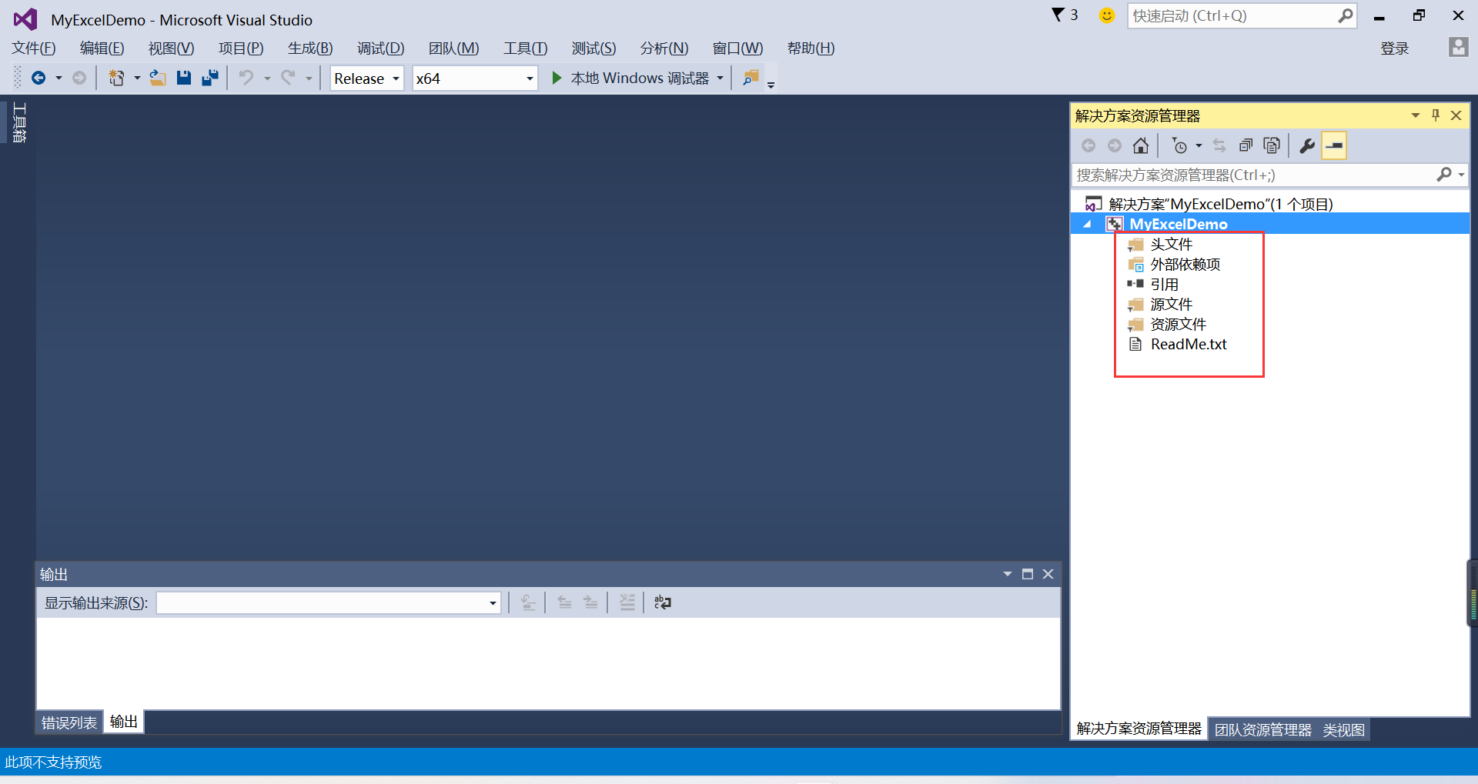Select the 引用 node
Viewport: 1478px width, 784px height.
pyautogui.click(x=1164, y=285)
